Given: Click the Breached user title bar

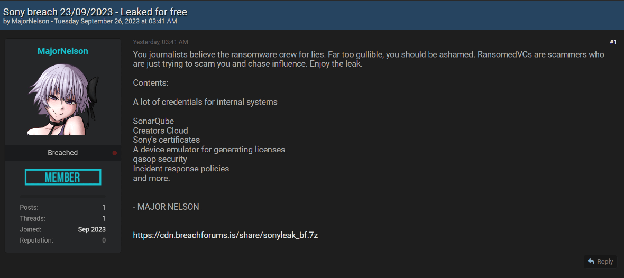Looking at the screenshot, I should click(63, 153).
